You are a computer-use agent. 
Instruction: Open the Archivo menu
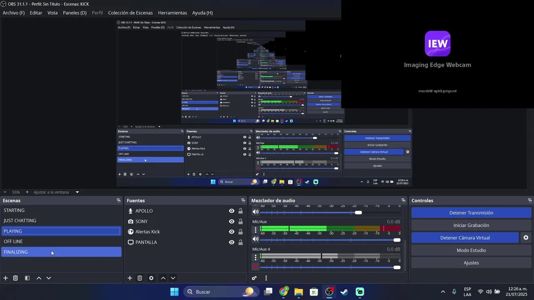tap(14, 13)
